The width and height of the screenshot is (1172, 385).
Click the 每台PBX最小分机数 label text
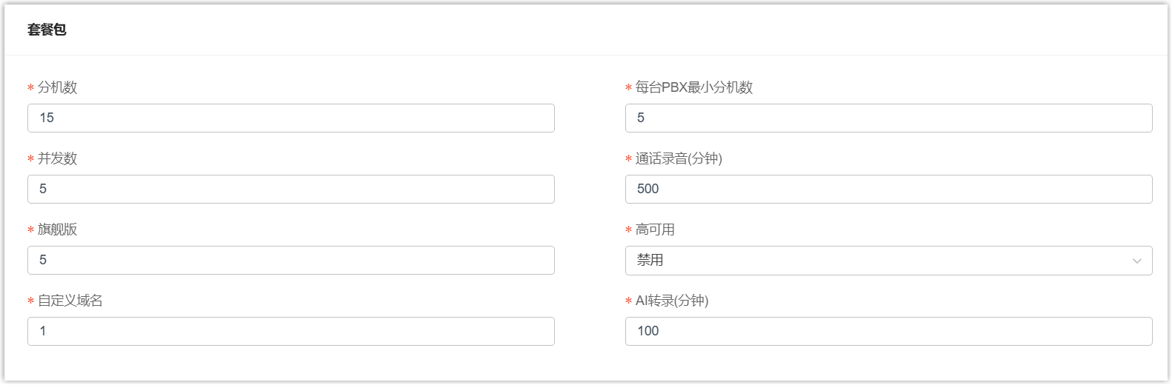[x=694, y=87]
